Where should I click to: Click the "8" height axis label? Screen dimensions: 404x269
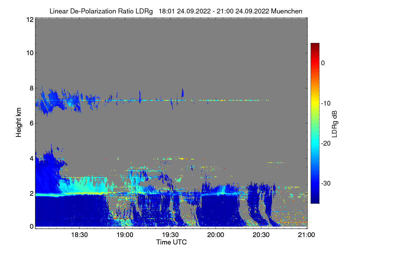[31, 88]
